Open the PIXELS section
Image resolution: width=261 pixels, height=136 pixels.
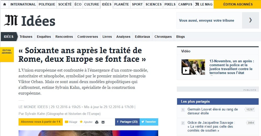[170, 4]
